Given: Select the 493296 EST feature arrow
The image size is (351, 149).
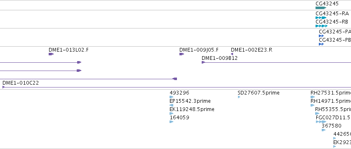Looking at the screenshot, I should tap(172, 97).
